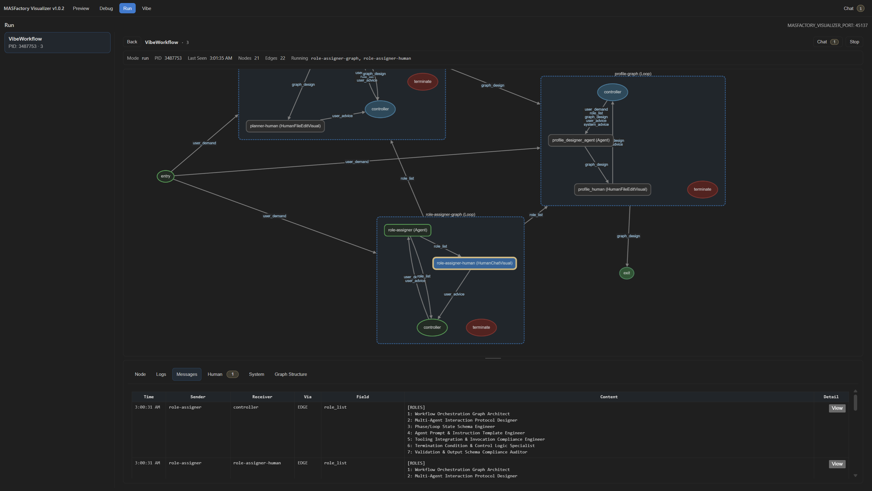The width and height of the screenshot is (872, 491).
Task: Open the Logs panel tab
Action: point(161,374)
